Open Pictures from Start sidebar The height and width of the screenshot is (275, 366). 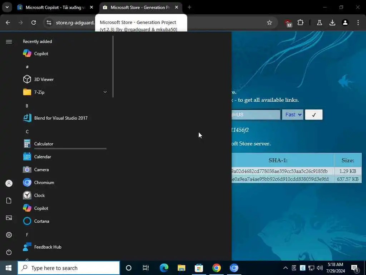(x=9, y=218)
